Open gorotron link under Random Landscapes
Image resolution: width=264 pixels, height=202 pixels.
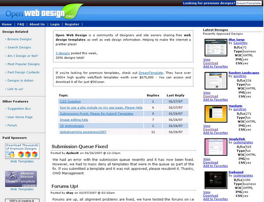coord(240,76)
